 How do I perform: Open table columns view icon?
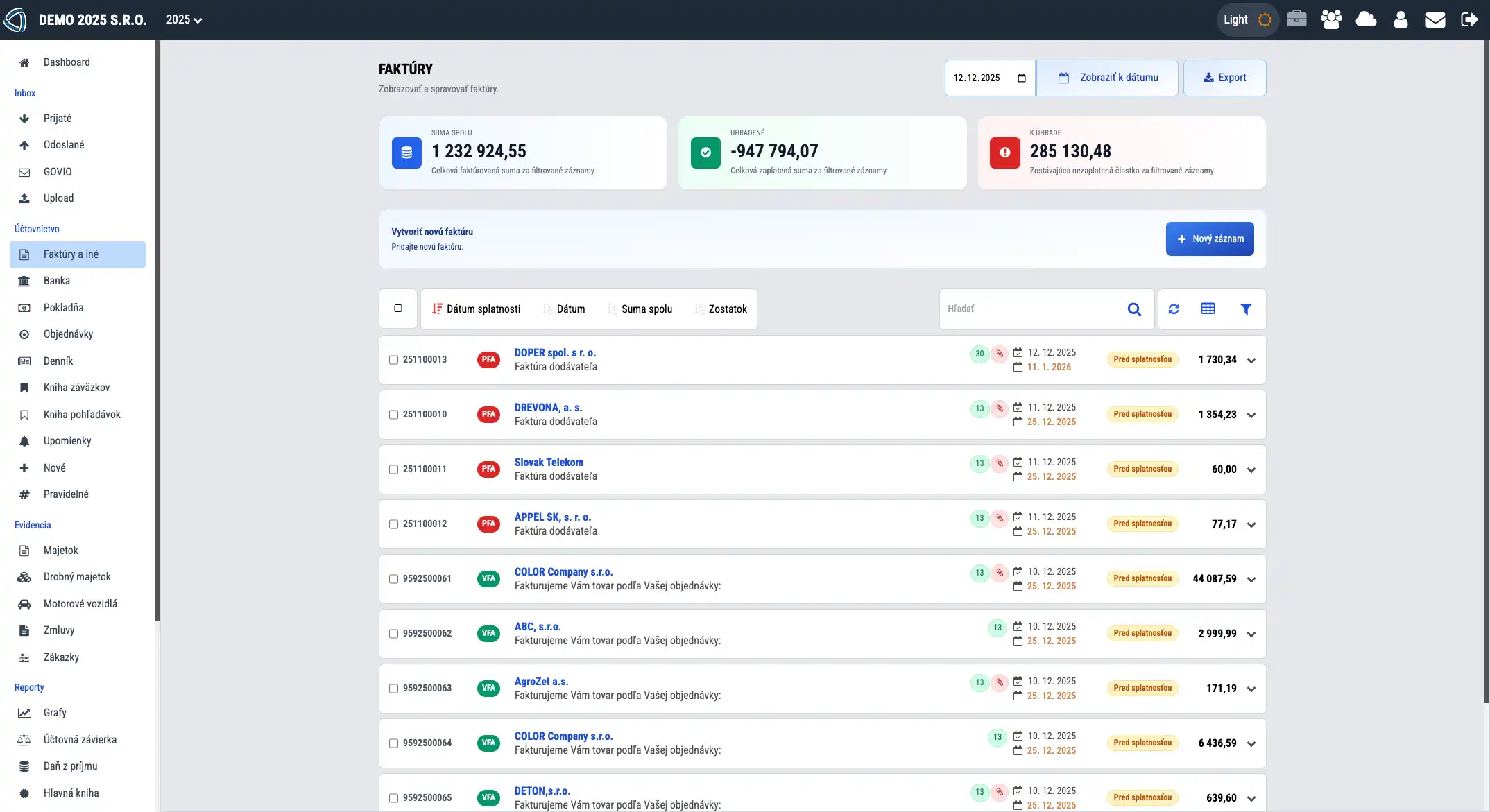pos(1208,309)
